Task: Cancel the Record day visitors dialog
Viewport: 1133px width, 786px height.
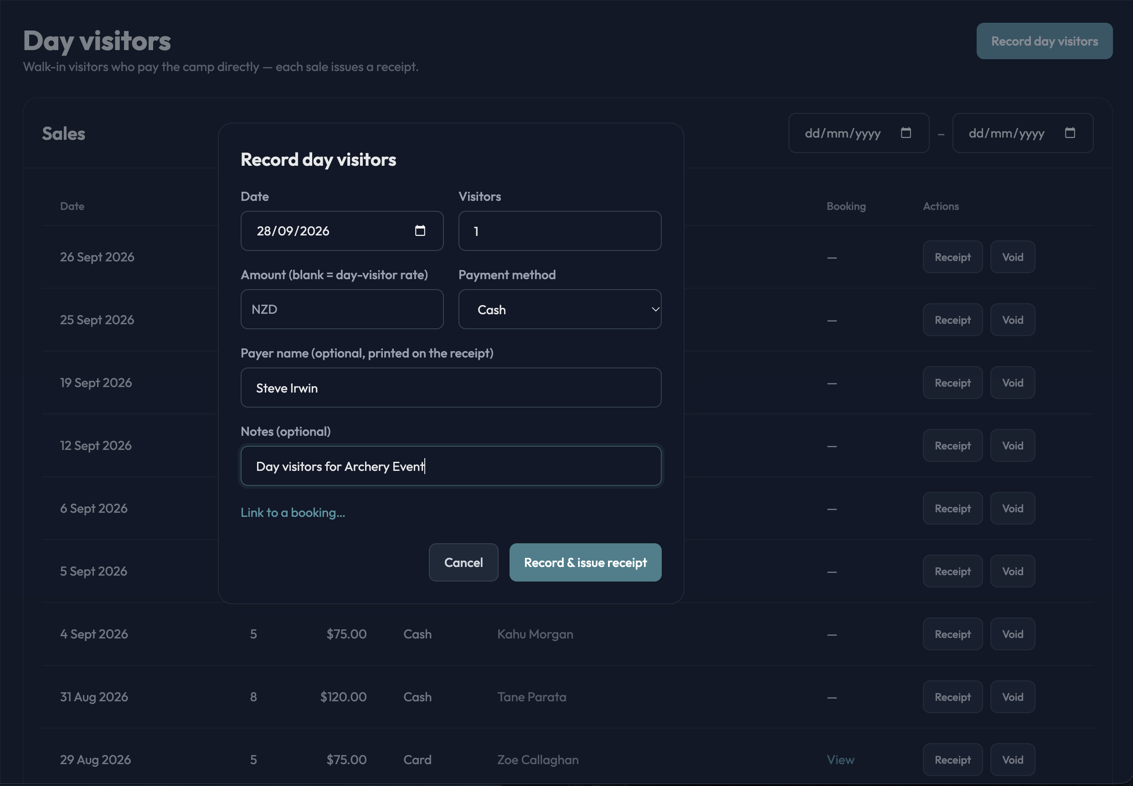Action: [x=463, y=562]
